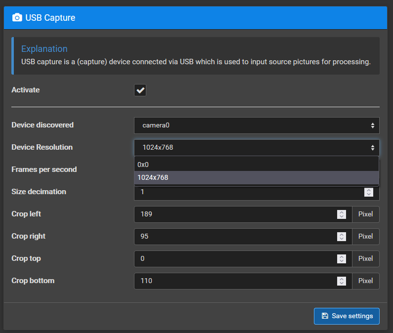Click the Crop top value field

(x=243, y=258)
